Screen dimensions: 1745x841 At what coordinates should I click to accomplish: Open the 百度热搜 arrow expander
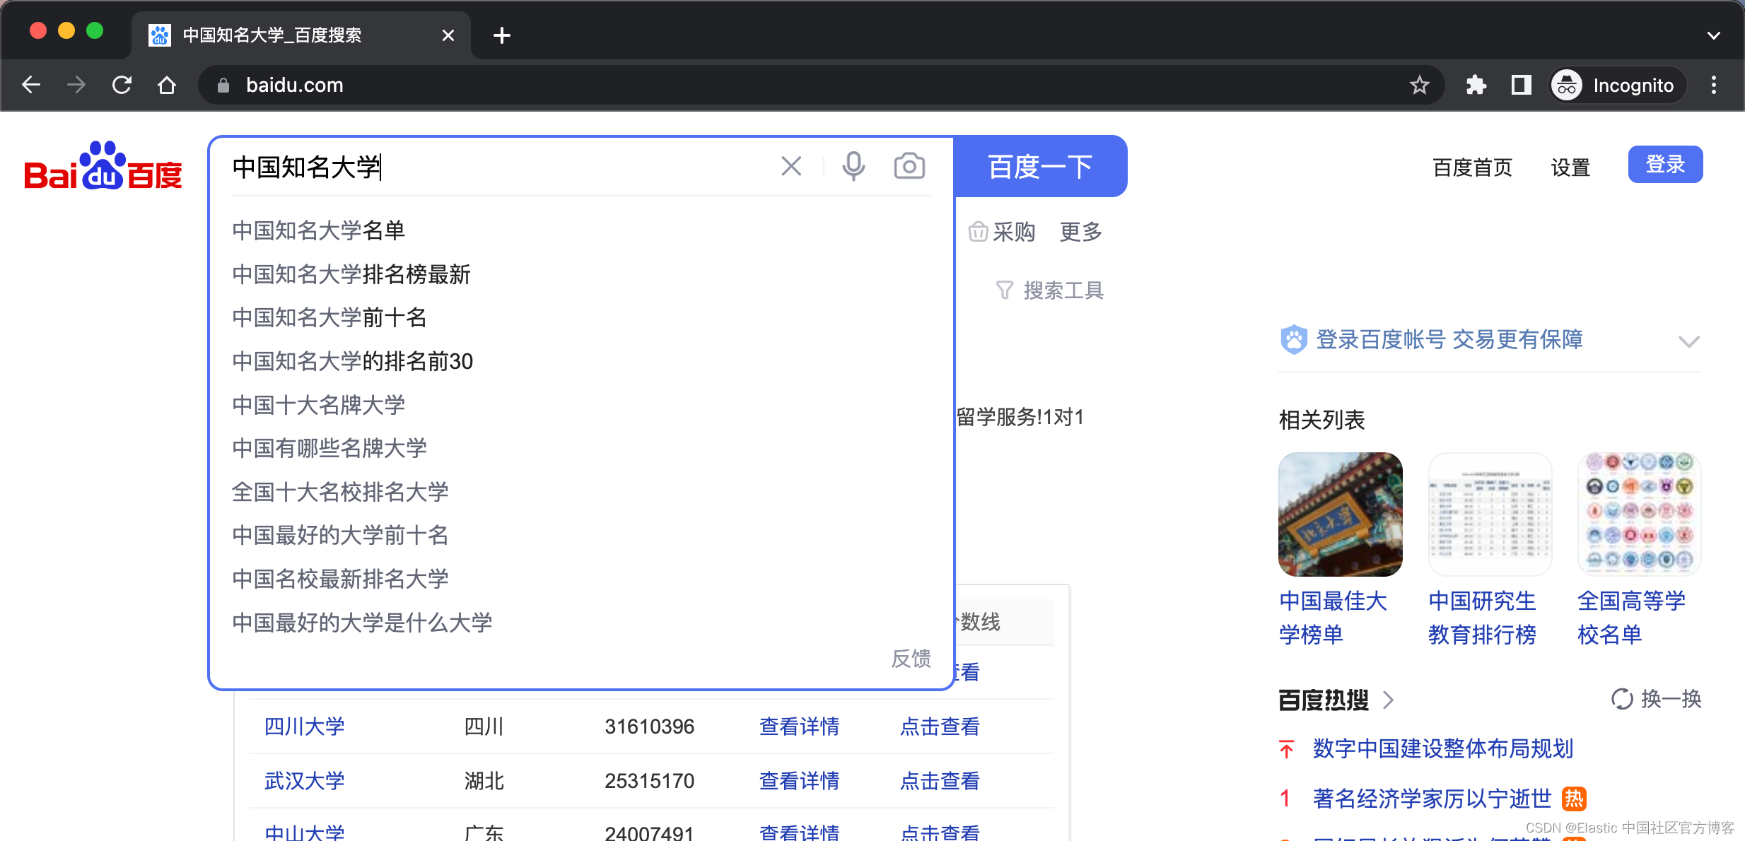[x=1388, y=700]
